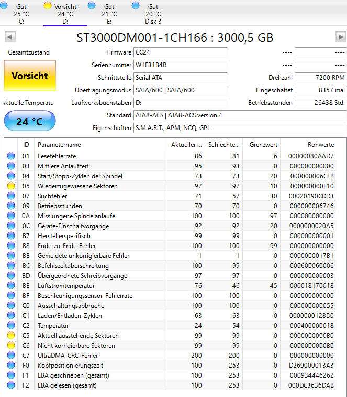Click the yellow Vorsicht health status button

pyautogui.click(x=30, y=76)
